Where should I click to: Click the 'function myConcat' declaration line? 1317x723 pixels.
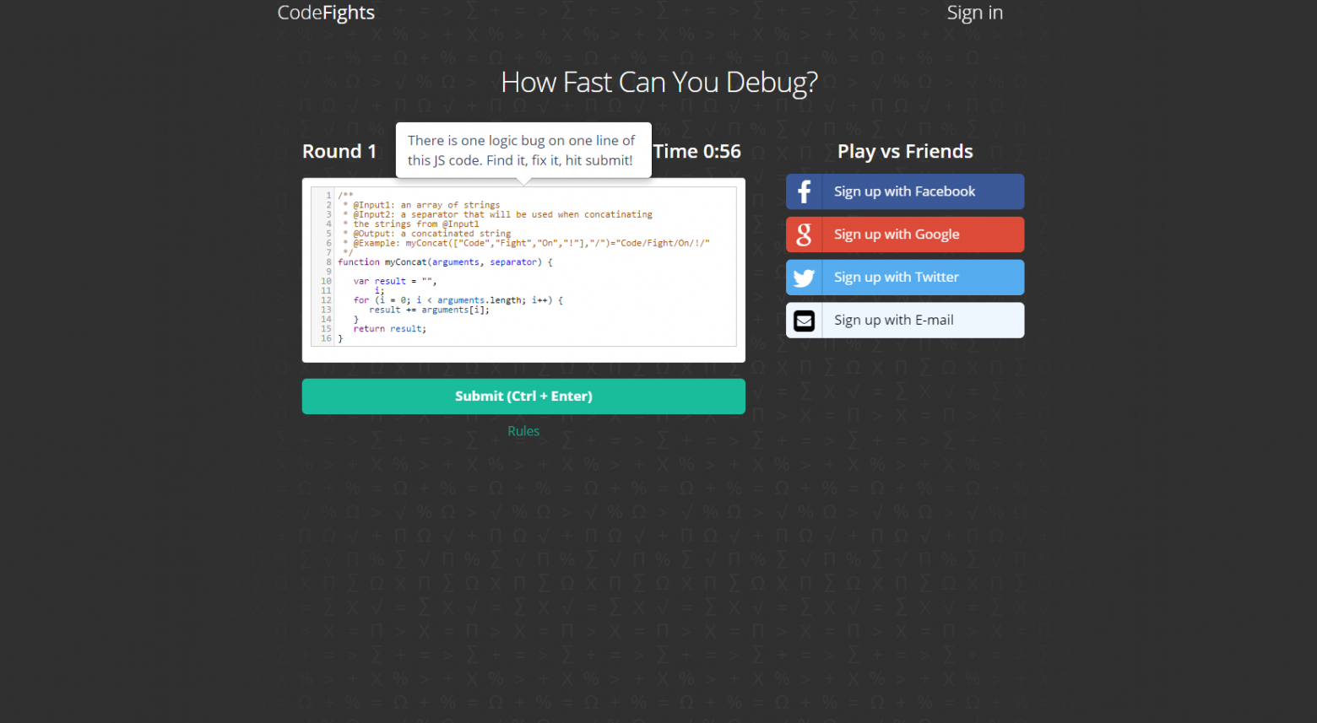point(445,262)
